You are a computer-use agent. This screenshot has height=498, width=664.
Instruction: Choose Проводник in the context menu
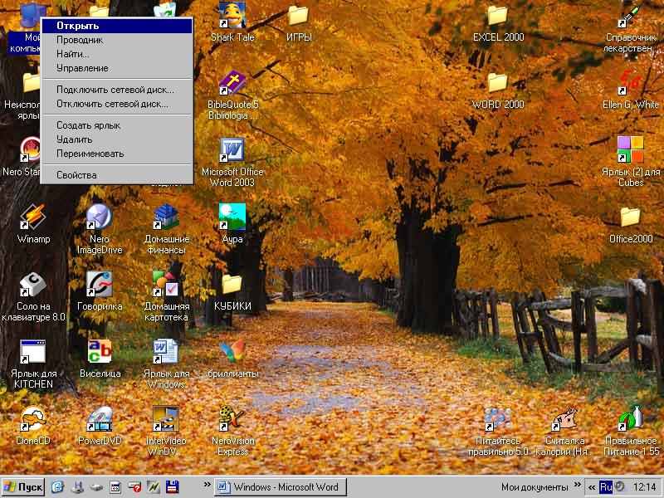[x=117, y=40]
